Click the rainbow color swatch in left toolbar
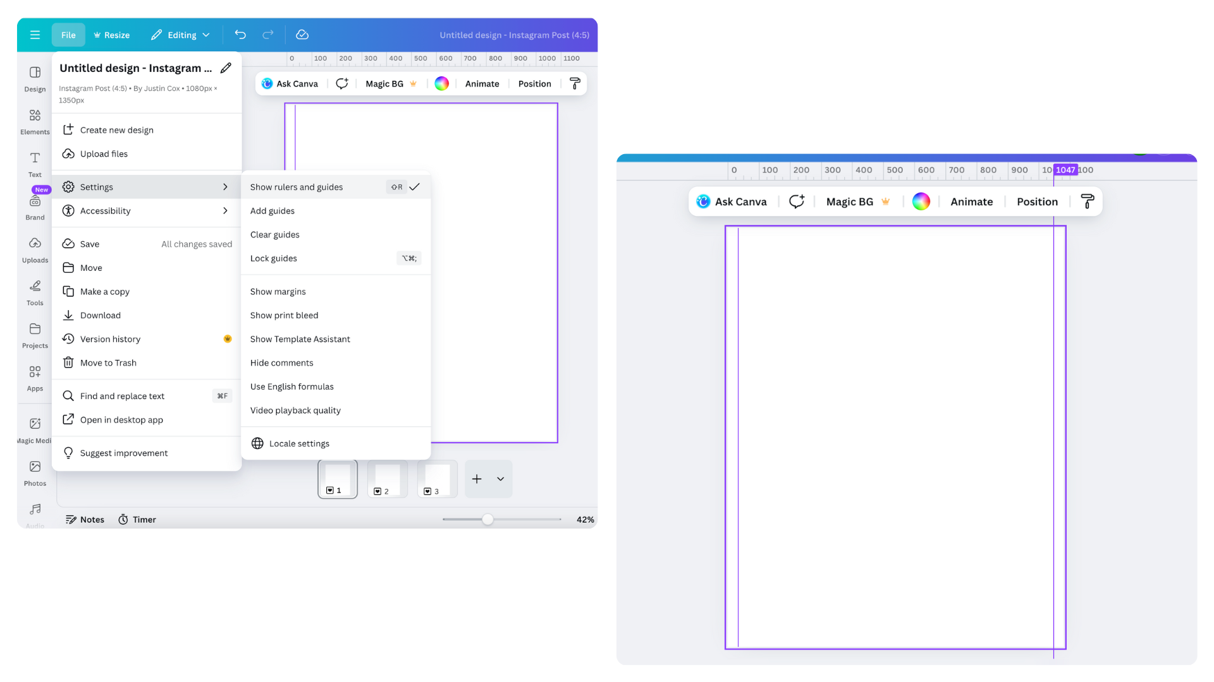 (442, 83)
